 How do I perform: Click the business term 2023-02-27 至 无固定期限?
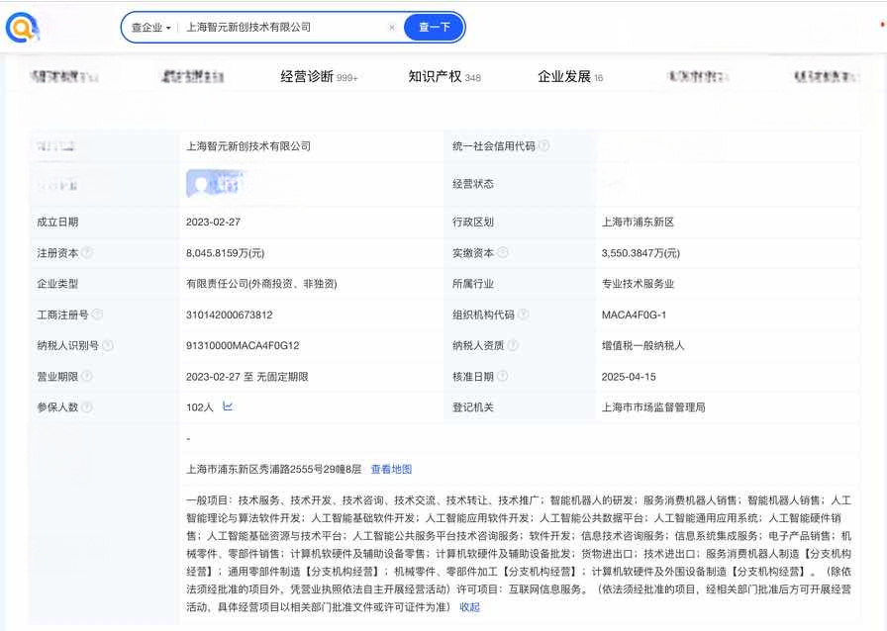tap(247, 377)
